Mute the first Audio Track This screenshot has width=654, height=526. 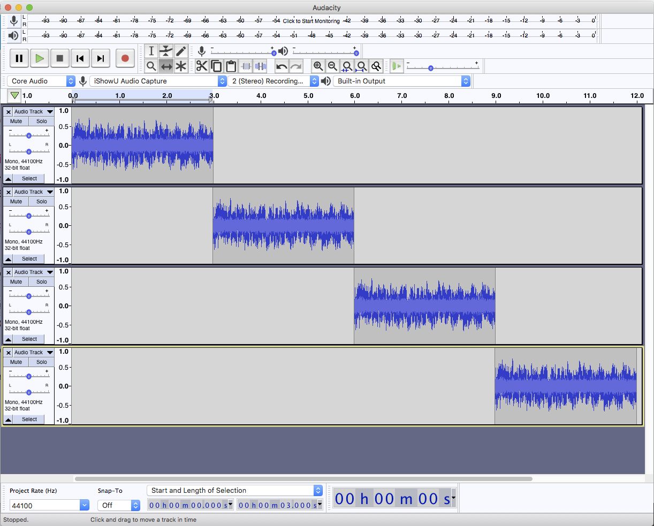pyautogui.click(x=16, y=121)
